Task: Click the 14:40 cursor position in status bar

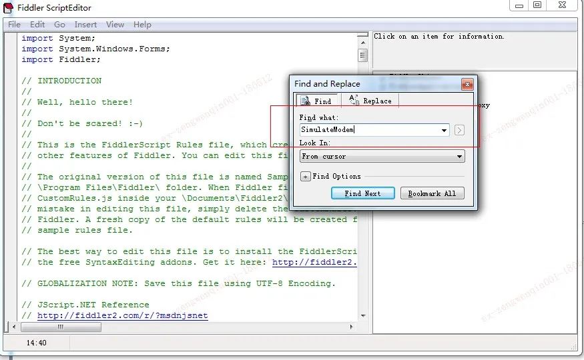Action: click(37, 343)
